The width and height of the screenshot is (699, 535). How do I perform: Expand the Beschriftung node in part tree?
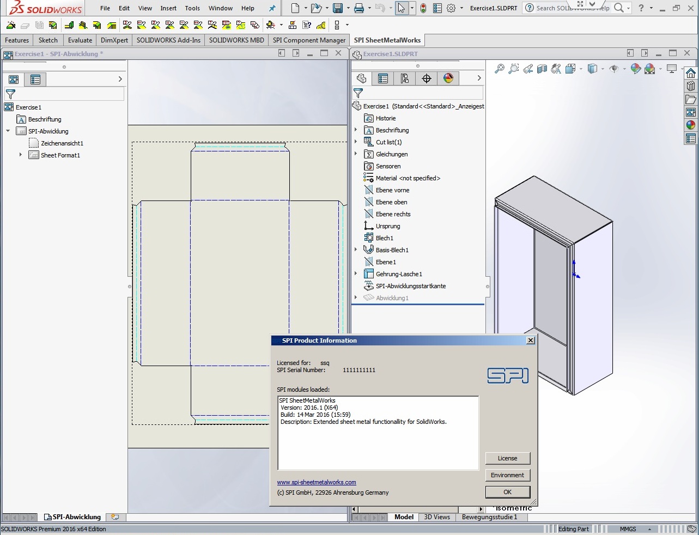click(356, 130)
